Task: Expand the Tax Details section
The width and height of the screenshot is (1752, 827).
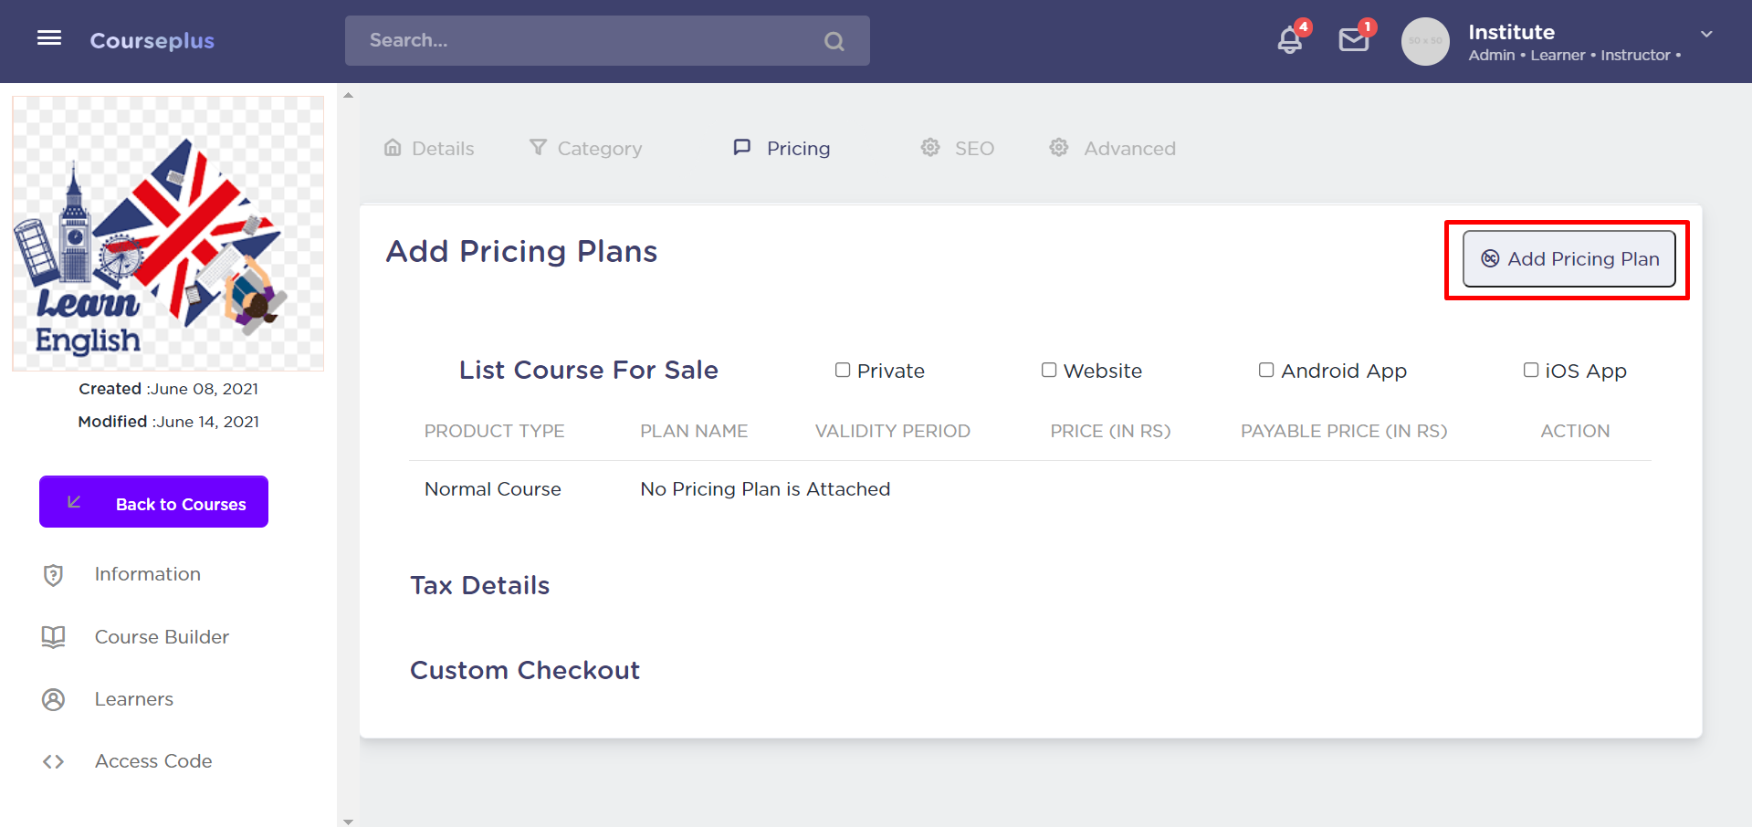Action: click(x=480, y=585)
